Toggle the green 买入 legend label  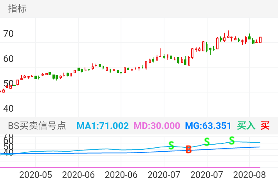pos(246,126)
